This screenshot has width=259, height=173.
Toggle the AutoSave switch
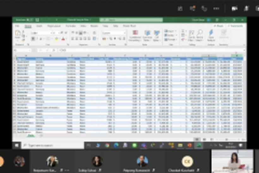(x=29, y=20)
